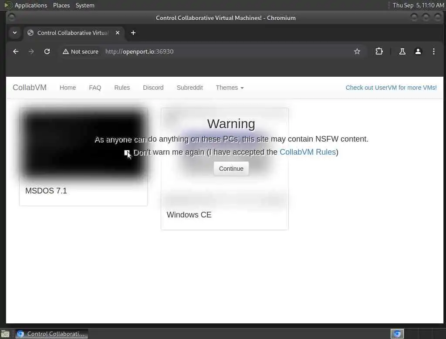Click the Chromium workspace switcher icon
Screen dimensions: 446x339
pyautogui.click(x=397, y=334)
